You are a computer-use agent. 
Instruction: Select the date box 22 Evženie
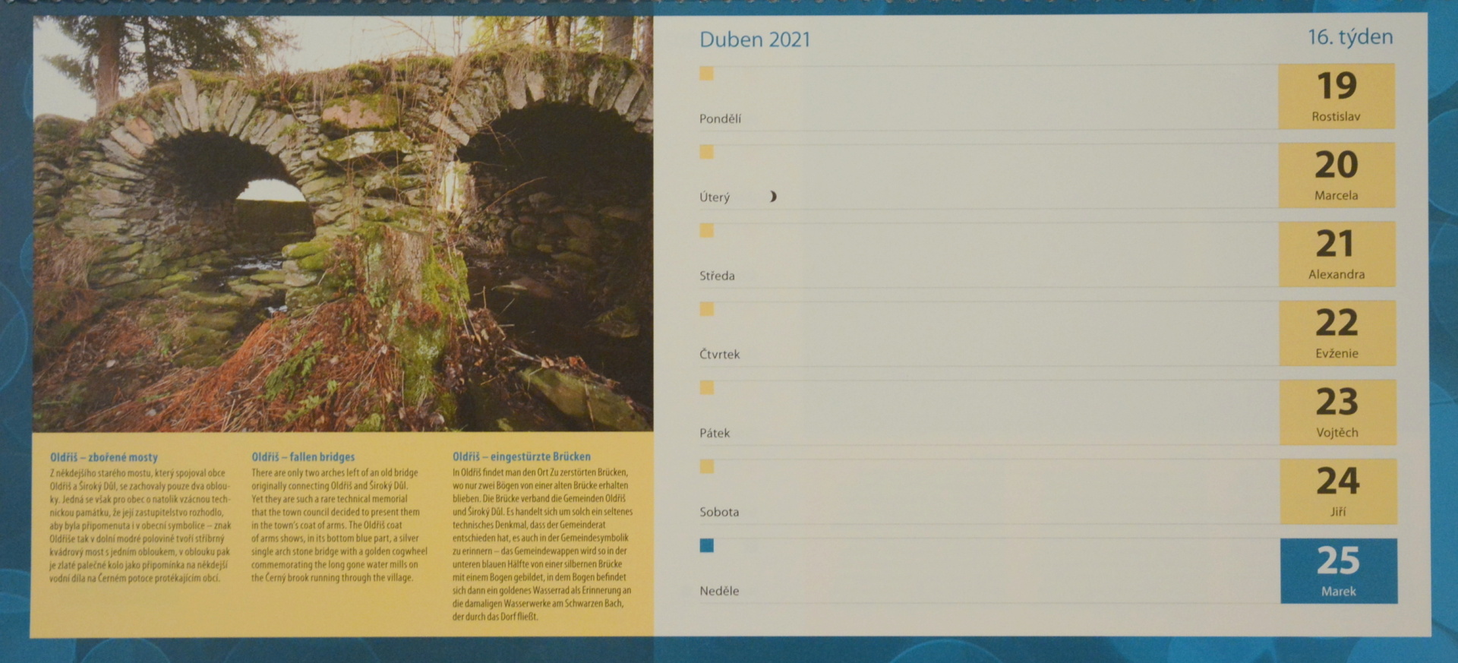(x=1337, y=333)
